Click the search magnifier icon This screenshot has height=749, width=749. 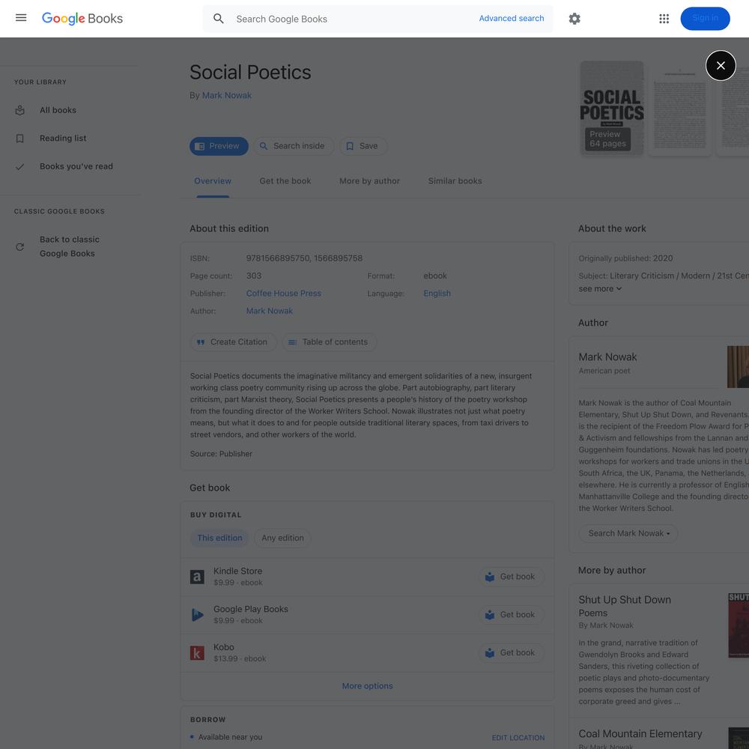tap(218, 19)
